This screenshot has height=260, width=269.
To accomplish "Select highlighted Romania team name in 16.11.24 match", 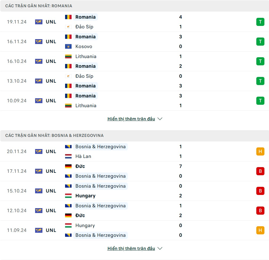I will click(x=85, y=36).
